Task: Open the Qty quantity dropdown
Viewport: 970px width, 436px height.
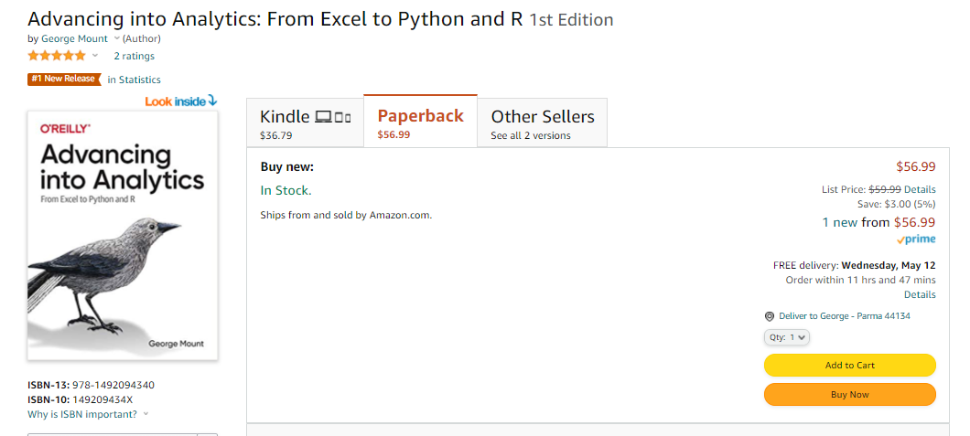Action: click(787, 337)
